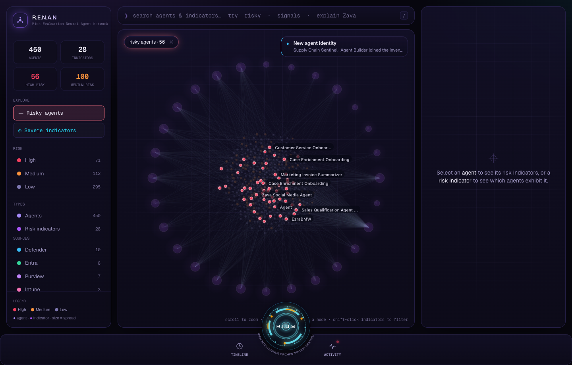Click the search prompt chevron icon
The image size is (572, 365).
tap(126, 16)
